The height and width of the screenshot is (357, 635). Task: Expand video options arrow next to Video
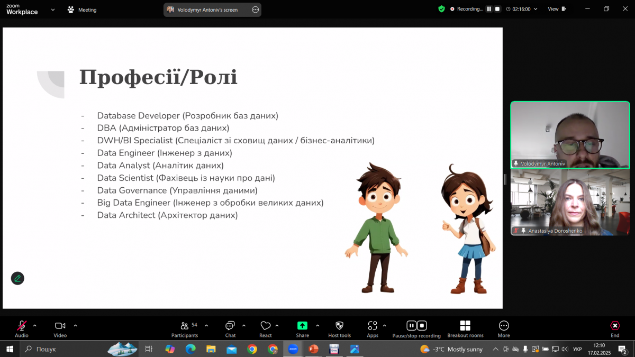[x=75, y=326]
